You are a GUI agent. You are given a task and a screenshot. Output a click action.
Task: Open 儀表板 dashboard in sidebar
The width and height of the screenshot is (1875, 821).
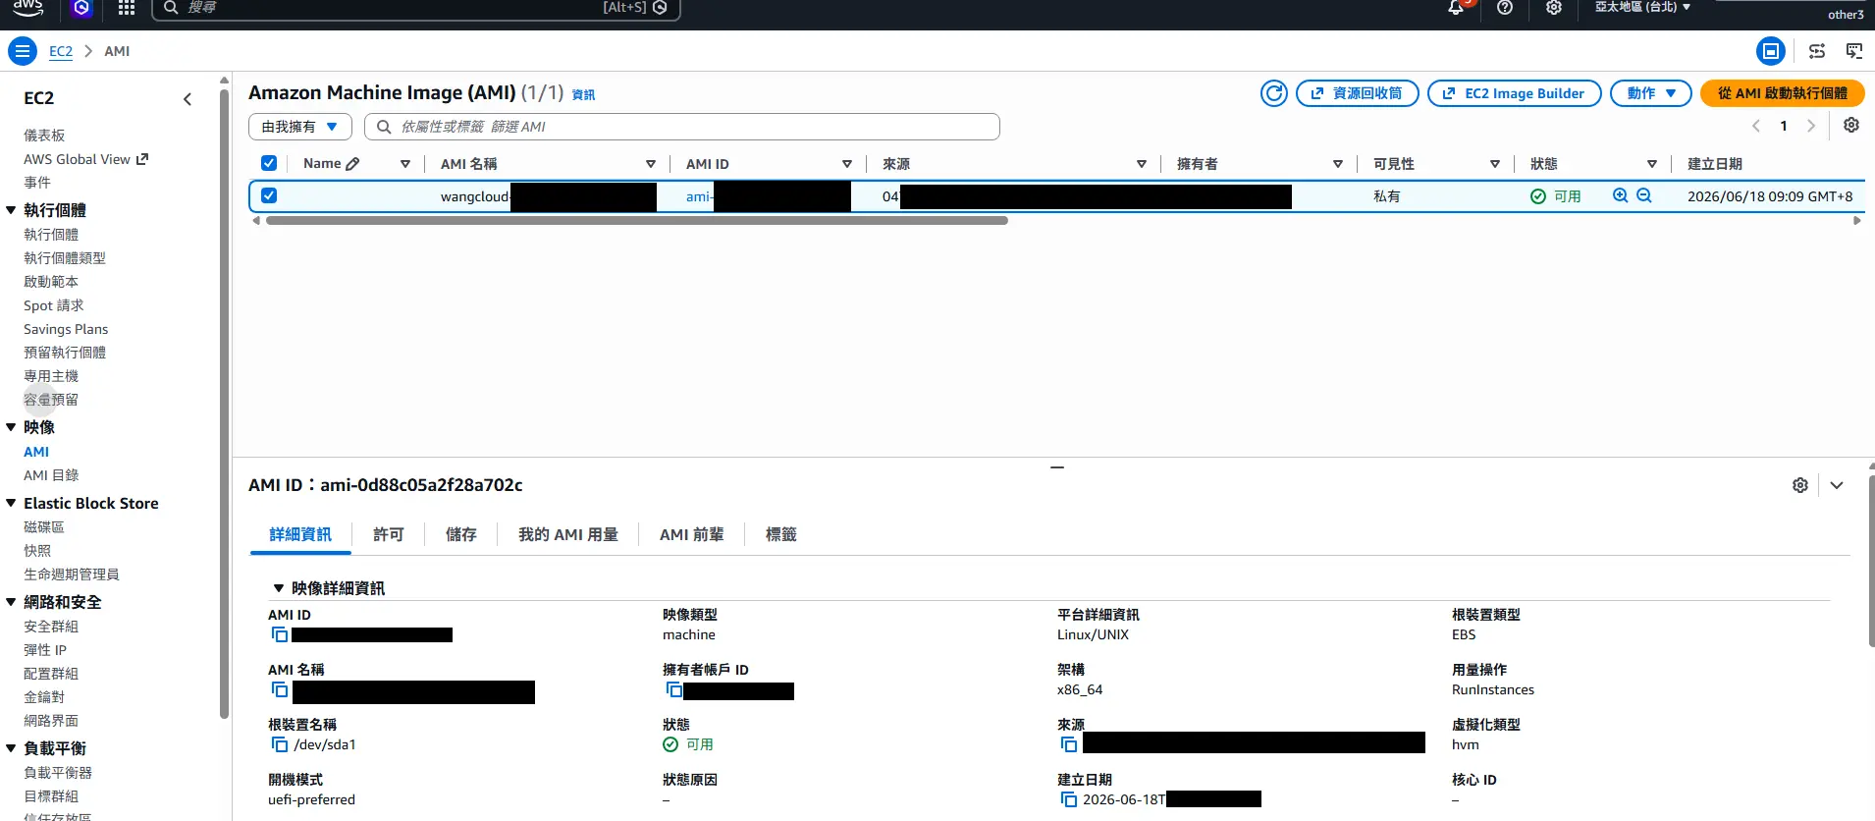(44, 136)
